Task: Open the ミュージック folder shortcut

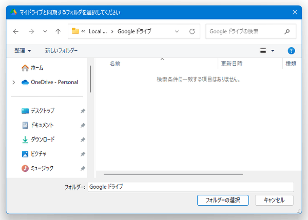Action: (x=42, y=168)
